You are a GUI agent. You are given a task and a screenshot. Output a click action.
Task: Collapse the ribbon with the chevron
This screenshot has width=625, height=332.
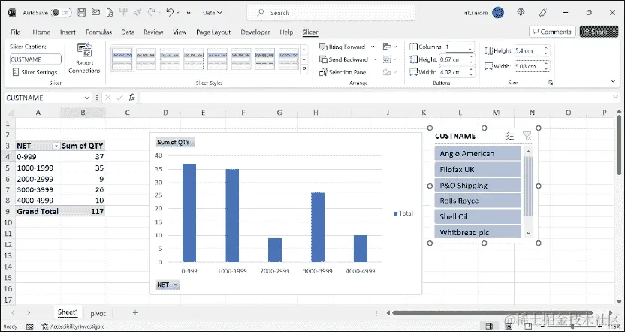[614, 81]
